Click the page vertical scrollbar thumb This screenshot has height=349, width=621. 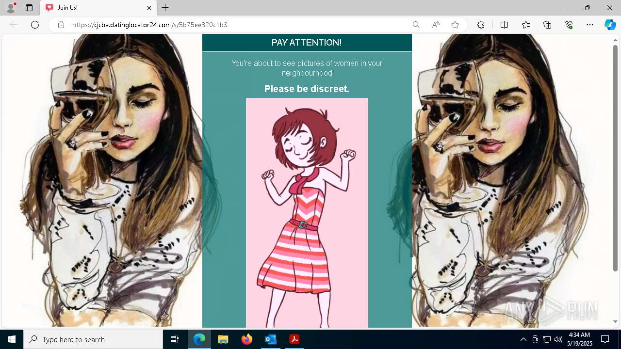(x=615, y=158)
